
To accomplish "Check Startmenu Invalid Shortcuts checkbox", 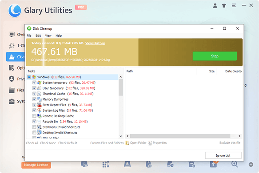I will [x=34, y=127].
